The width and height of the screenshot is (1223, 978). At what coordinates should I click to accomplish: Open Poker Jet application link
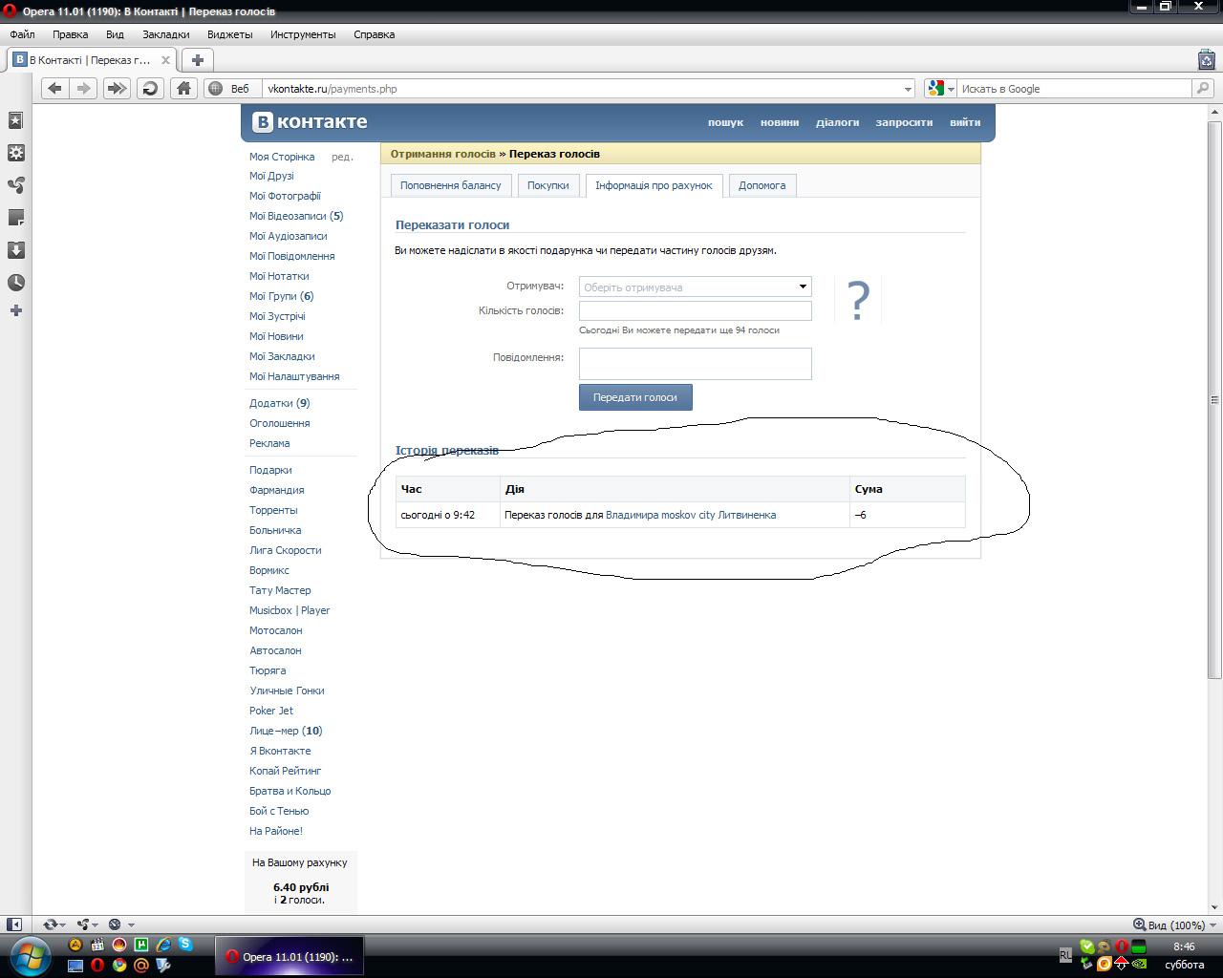pyautogui.click(x=271, y=711)
